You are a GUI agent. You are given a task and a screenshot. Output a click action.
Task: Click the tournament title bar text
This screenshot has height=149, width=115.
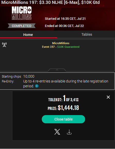tap(51, 2)
